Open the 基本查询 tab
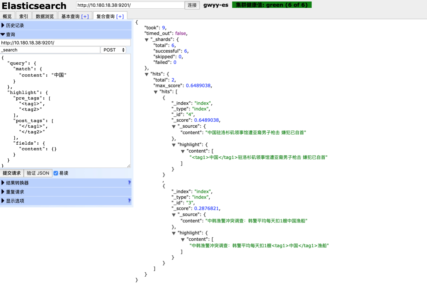Image resolution: width=427 pixels, height=287 pixels. pos(70,16)
